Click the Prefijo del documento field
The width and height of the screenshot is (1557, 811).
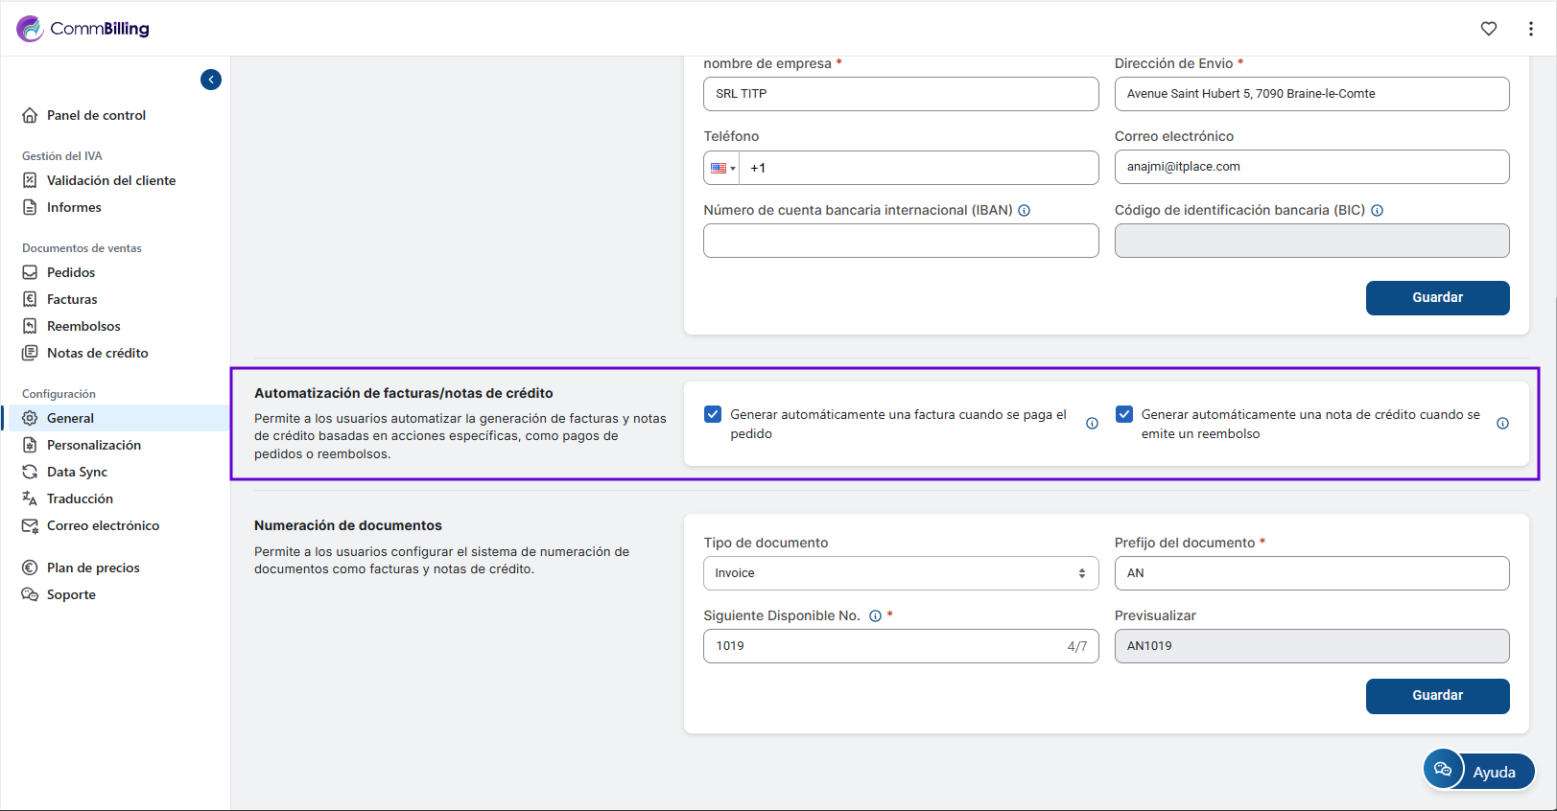[x=1310, y=573]
